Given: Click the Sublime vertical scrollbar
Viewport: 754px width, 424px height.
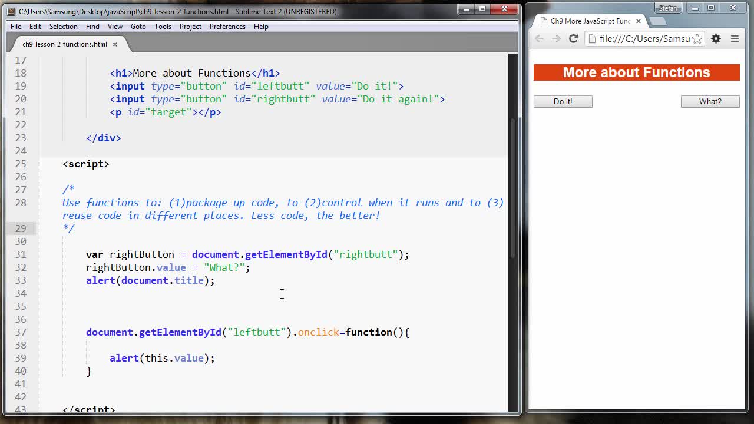Looking at the screenshot, I should [512, 188].
